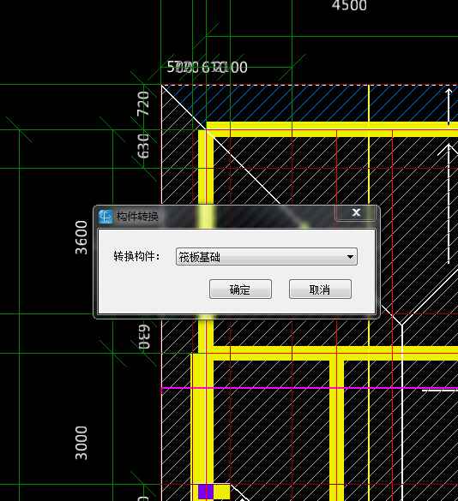Select the 720 vertical dimension text
The width and height of the screenshot is (458, 501).
point(143,104)
